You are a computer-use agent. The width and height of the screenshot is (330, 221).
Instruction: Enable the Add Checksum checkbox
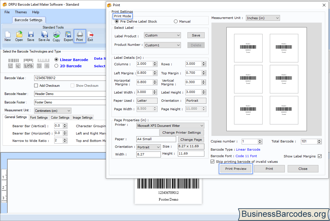coord(36,86)
